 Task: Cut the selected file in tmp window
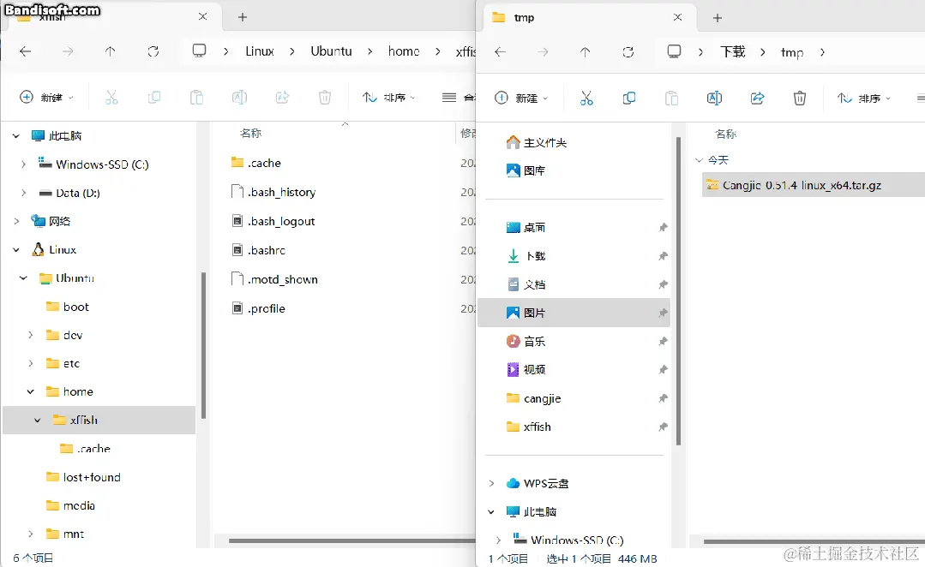pos(586,98)
